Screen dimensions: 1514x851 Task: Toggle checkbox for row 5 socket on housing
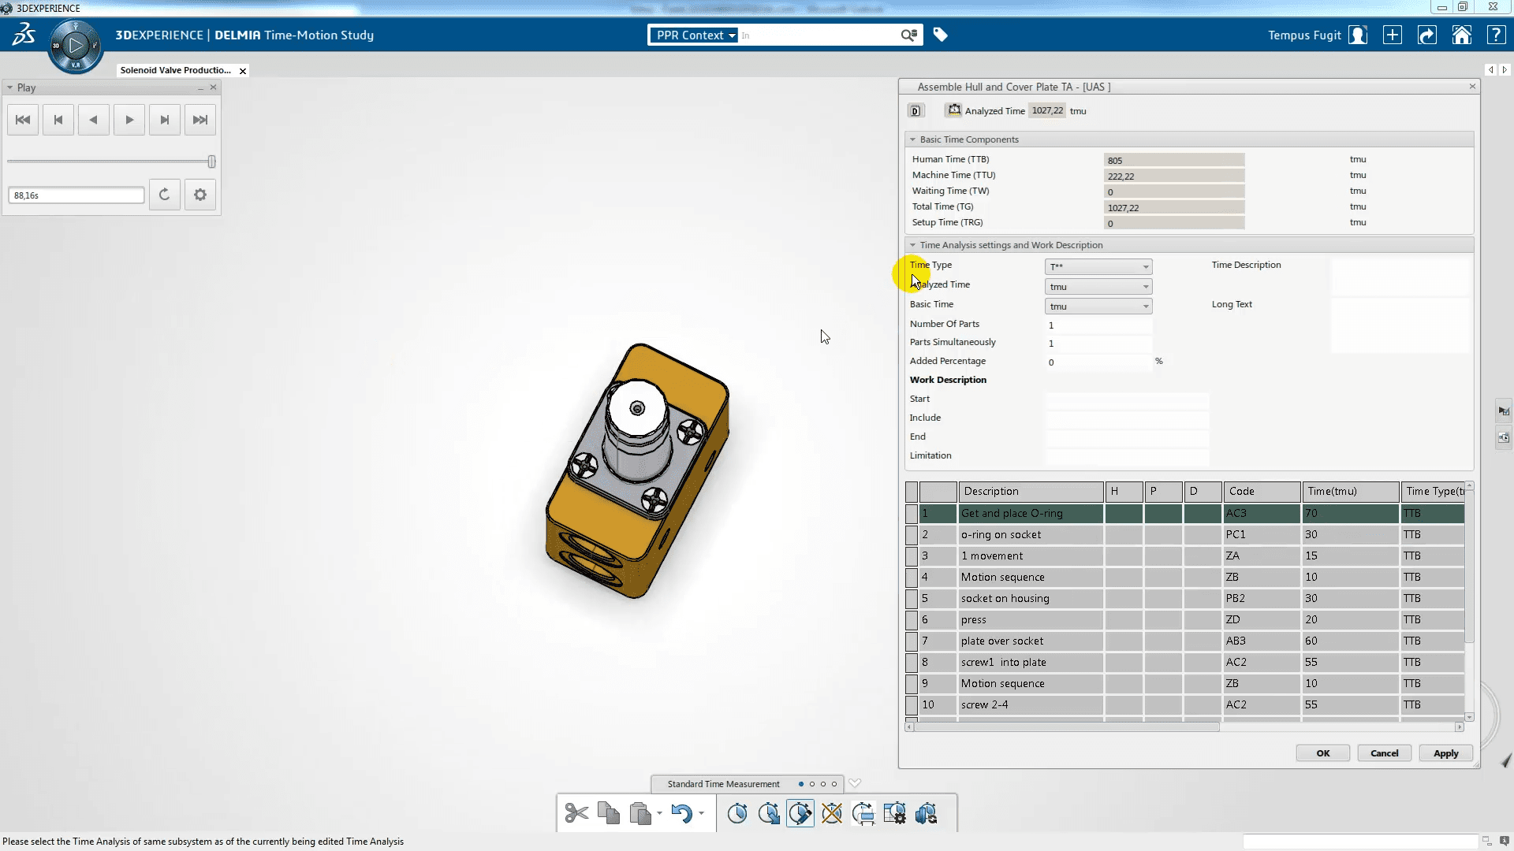[912, 597]
